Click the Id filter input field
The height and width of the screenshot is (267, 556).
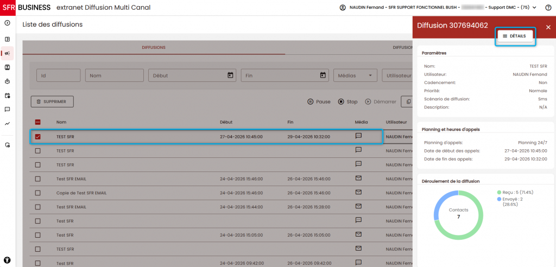click(x=59, y=75)
